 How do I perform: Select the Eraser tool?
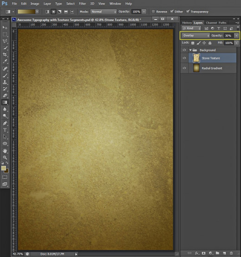5,95
